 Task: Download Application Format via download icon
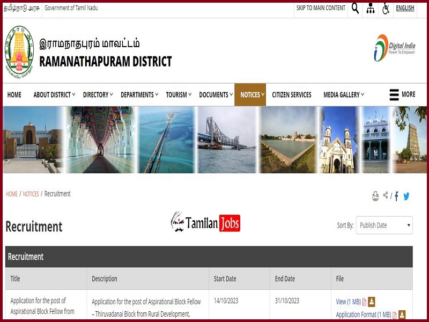pos(402,314)
